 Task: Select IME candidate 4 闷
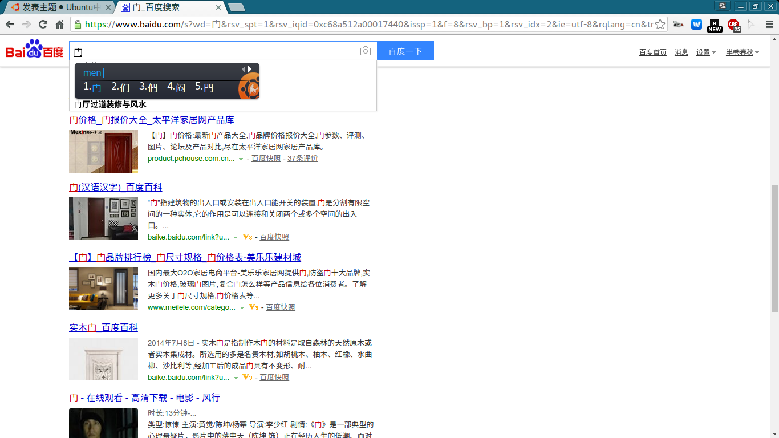point(176,87)
